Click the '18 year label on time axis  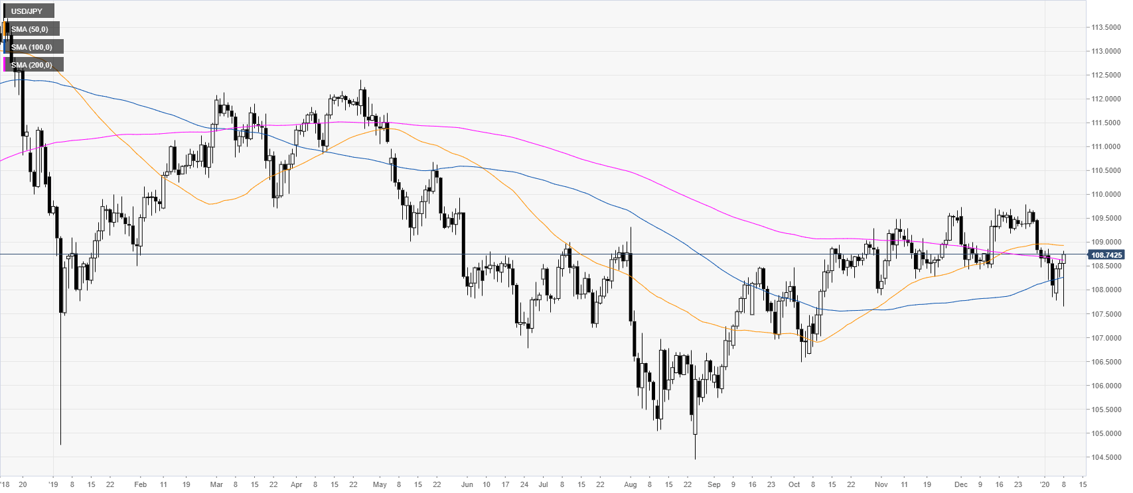point(5,484)
